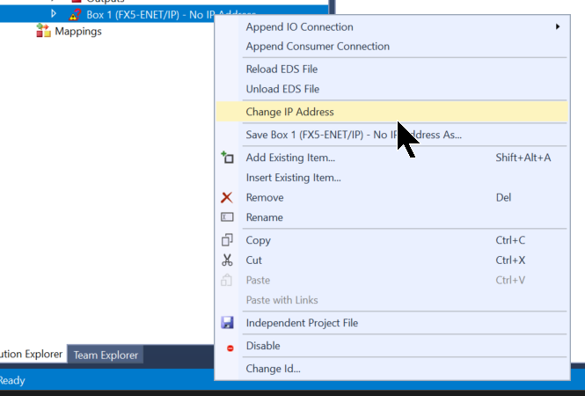Click Save Box 1 (FX5-ENET/IP) As entry
Viewport: 585px width, 396px height.
(353, 135)
